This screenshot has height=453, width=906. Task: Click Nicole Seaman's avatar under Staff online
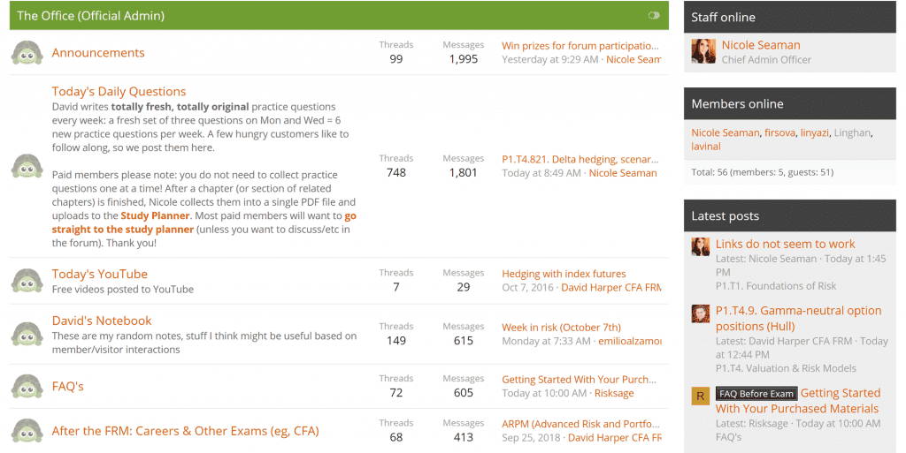(703, 51)
